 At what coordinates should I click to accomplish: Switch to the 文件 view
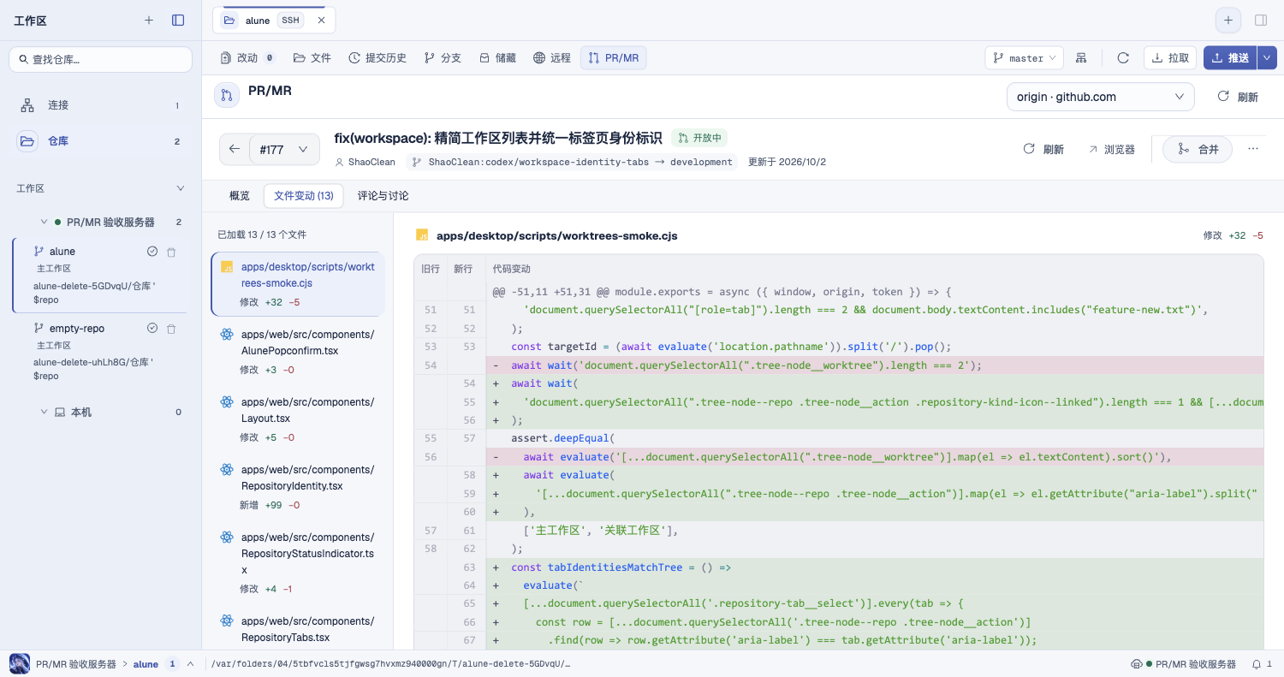tap(312, 58)
